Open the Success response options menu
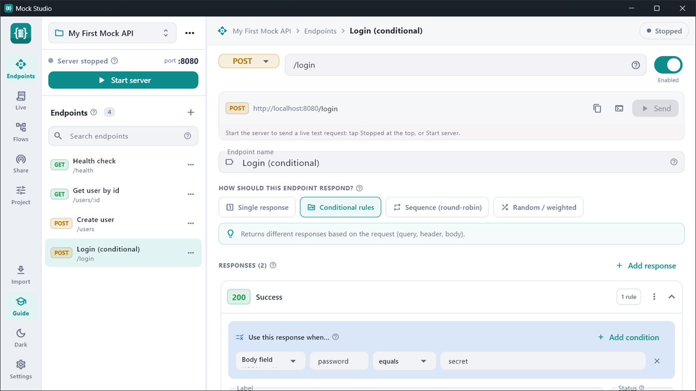This screenshot has height=391, width=696. pyautogui.click(x=654, y=297)
